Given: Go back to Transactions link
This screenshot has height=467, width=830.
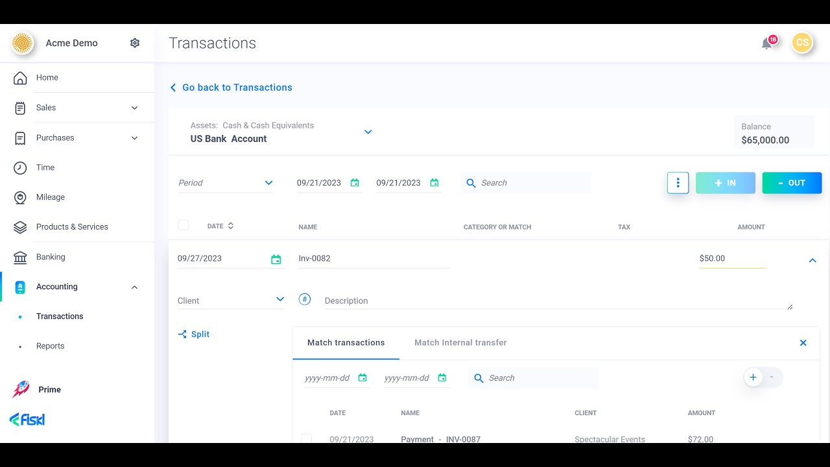Looking at the screenshot, I should (x=231, y=88).
